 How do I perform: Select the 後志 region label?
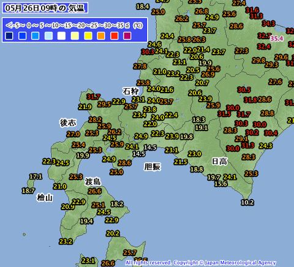click(68, 123)
